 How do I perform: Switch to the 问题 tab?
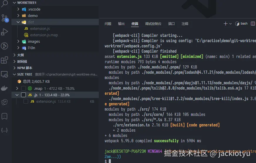[108, 24]
